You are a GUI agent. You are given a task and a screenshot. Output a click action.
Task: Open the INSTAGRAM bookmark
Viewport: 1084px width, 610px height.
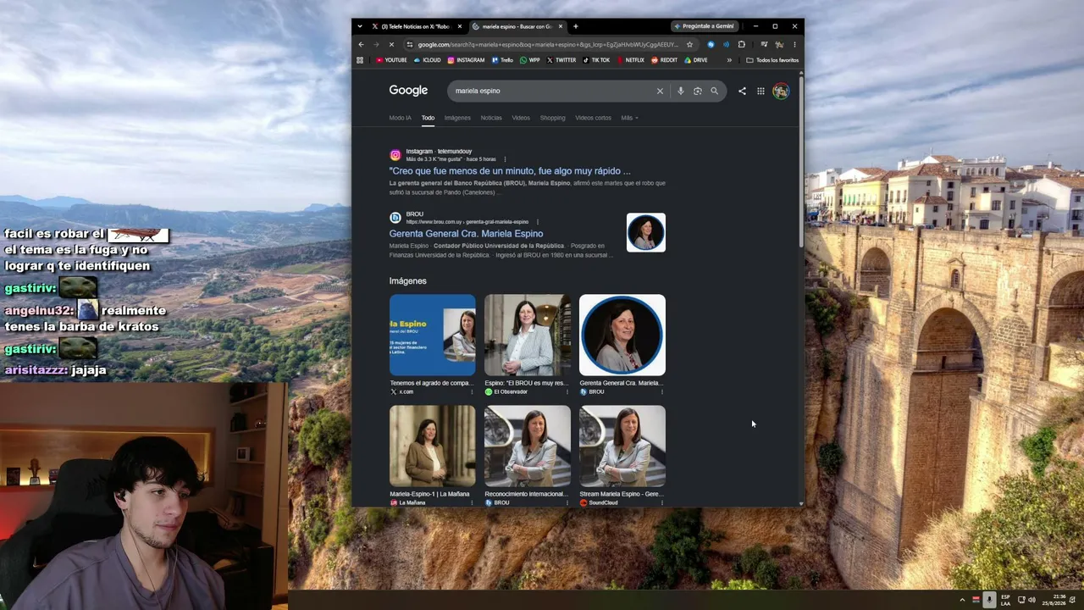tap(466, 60)
